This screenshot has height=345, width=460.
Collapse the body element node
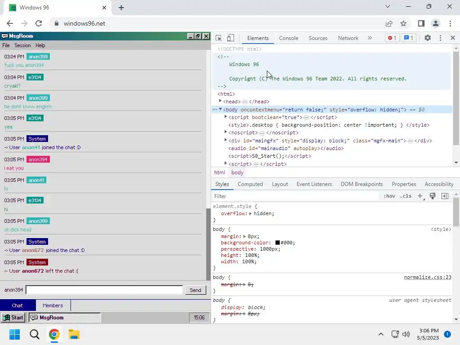pos(220,109)
